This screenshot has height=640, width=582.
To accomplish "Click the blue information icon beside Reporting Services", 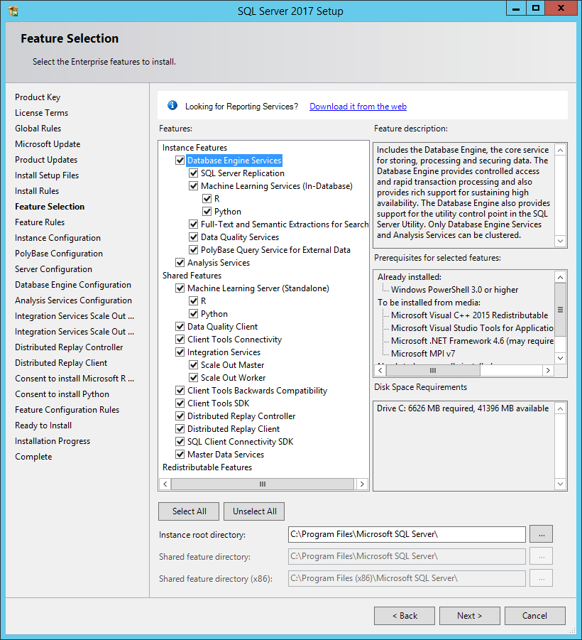I will pyautogui.click(x=172, y=106).
